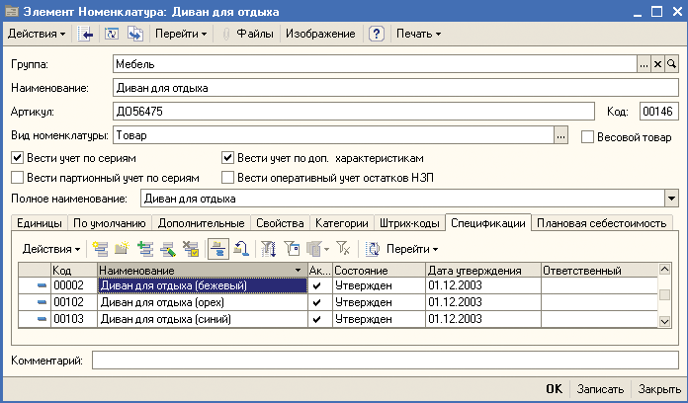
Task: Open the top 'Действия' dropdown menu
Action: (37, 34)
